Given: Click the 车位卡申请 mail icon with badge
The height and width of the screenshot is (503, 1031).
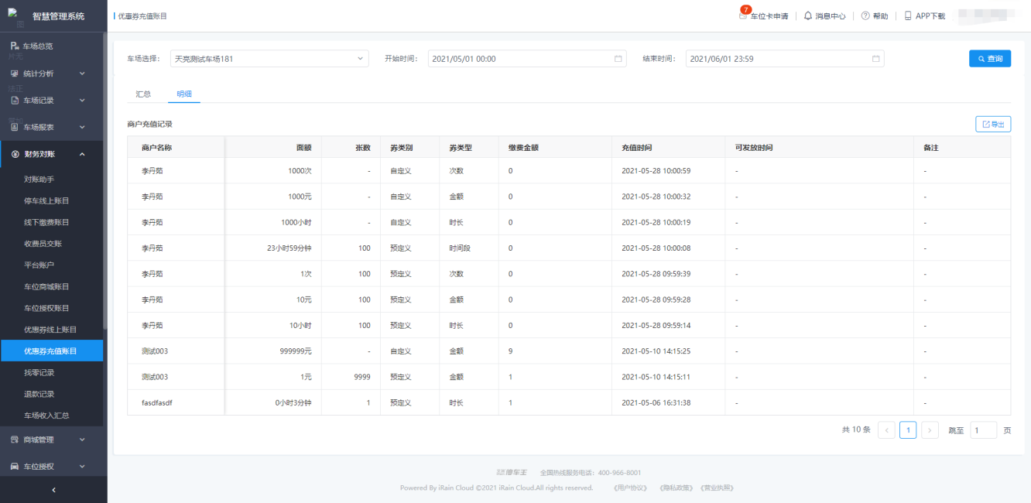Looking at the screenshot, I should (x=744, y=15).
